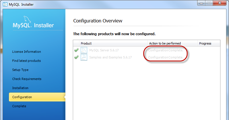Click the Configuration Overview heading
The width and height of the screenshot is (229, 120).
pos(98,21)
